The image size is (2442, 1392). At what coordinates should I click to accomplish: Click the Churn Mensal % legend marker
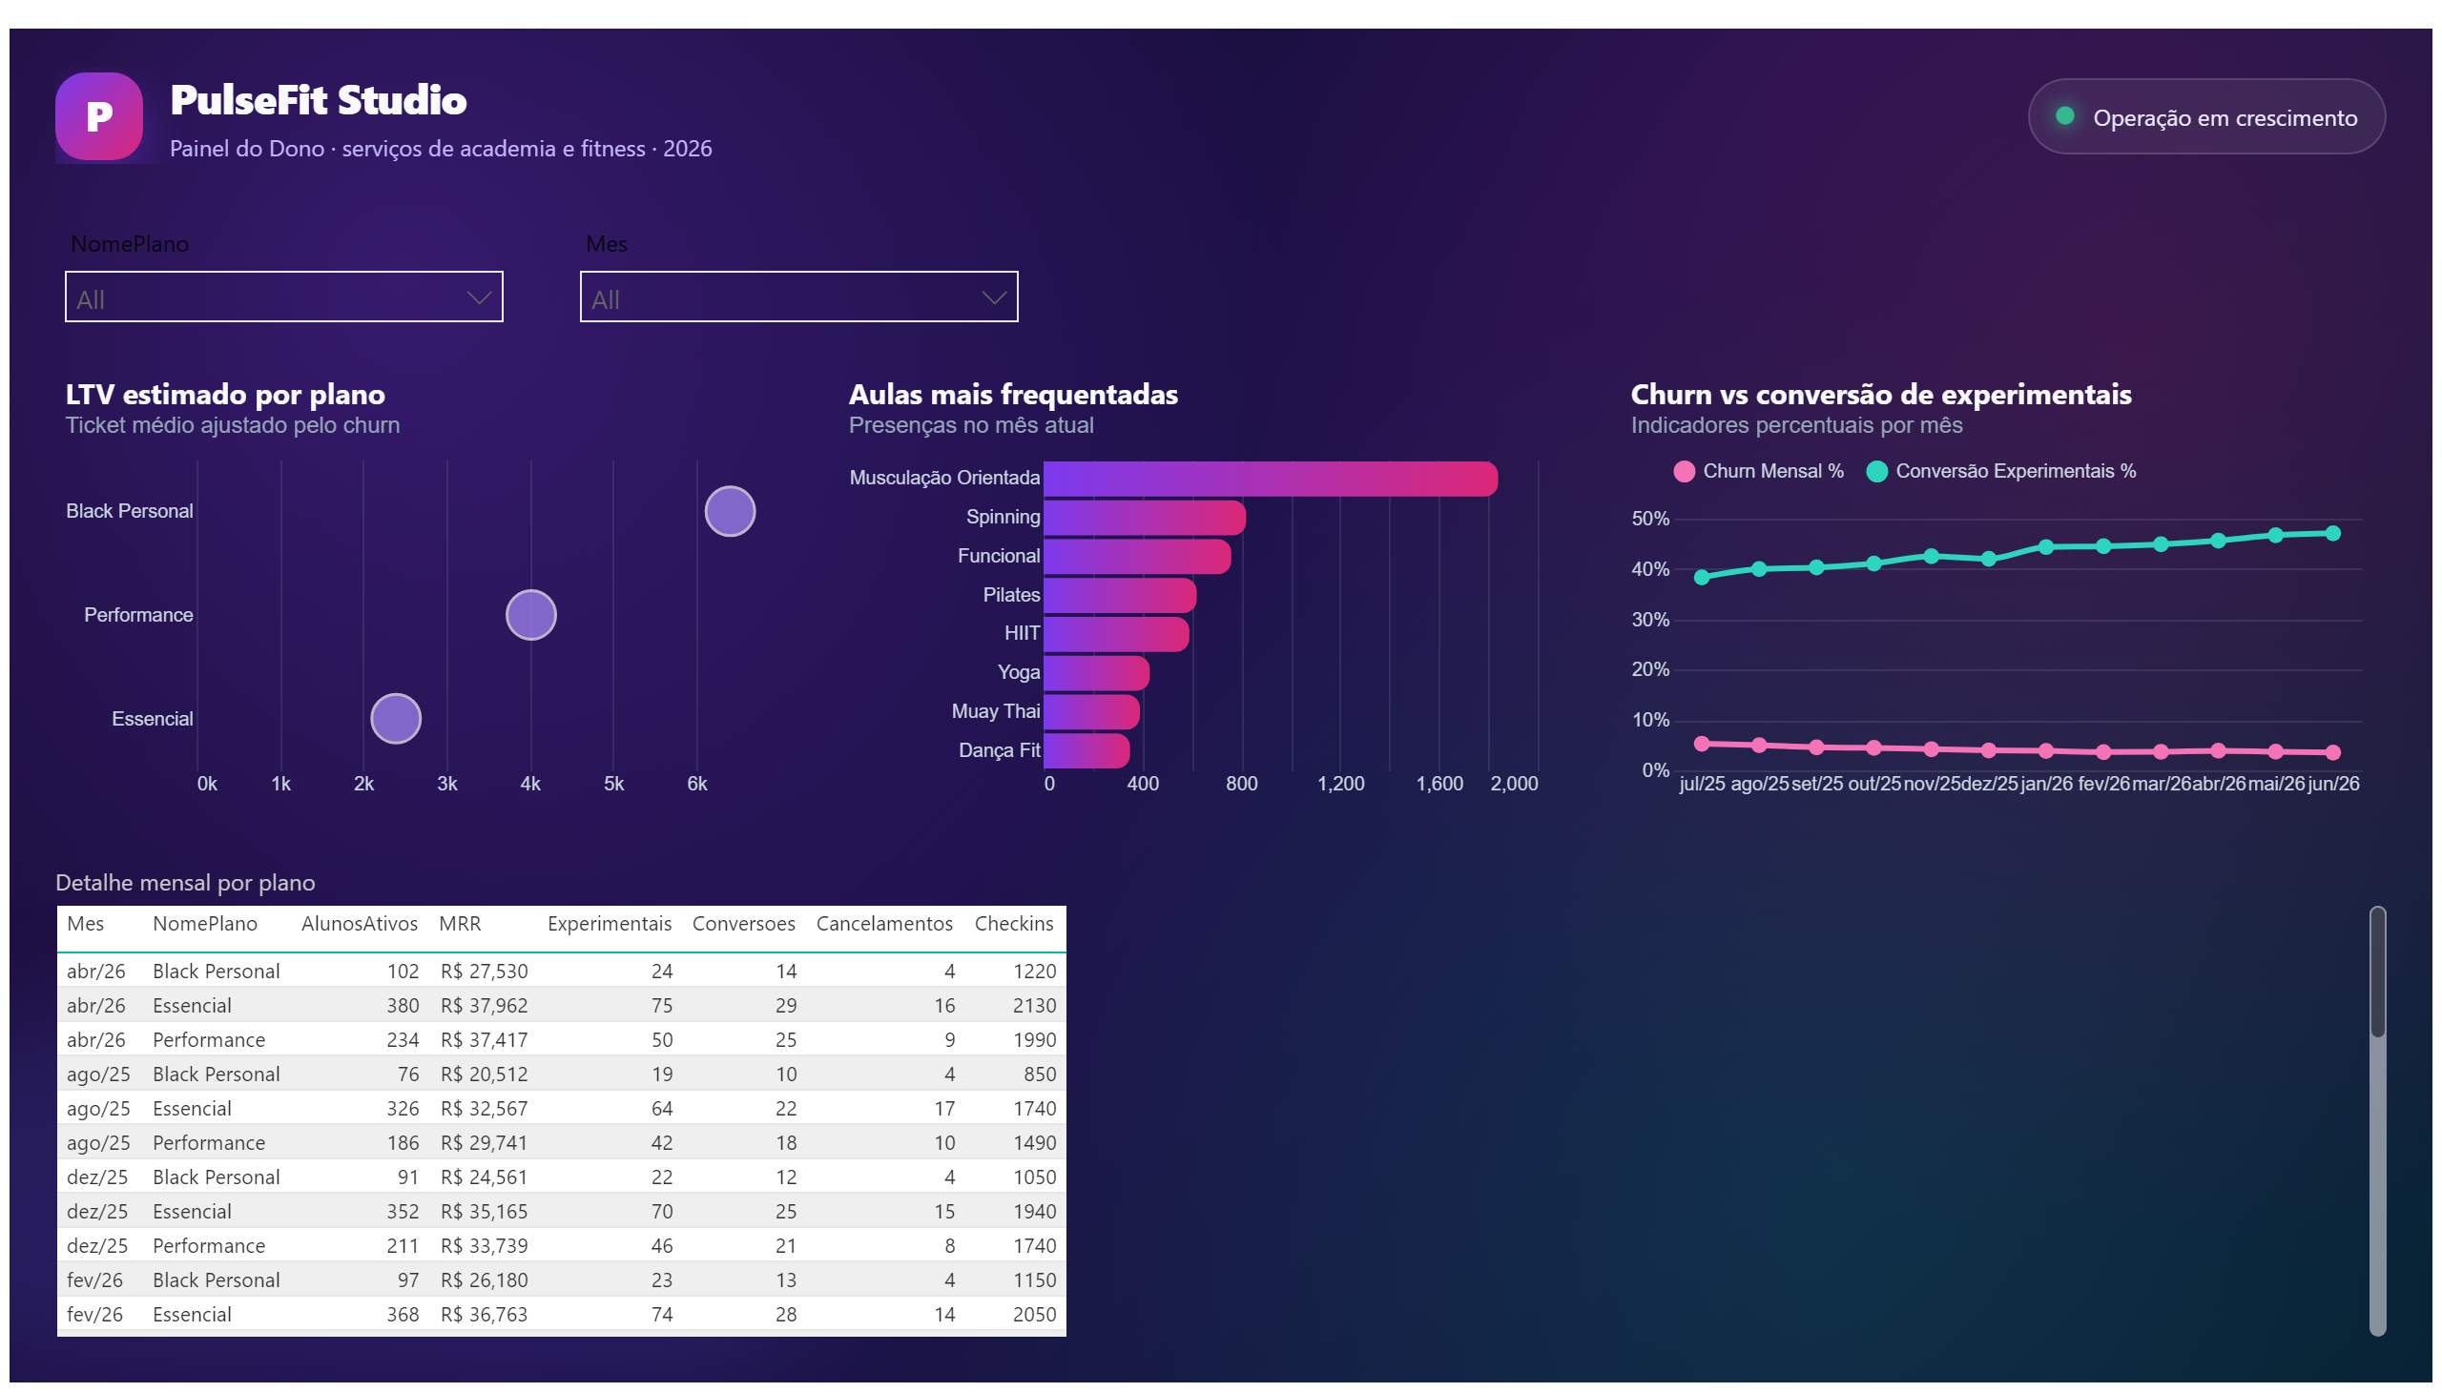[1684, 471]
